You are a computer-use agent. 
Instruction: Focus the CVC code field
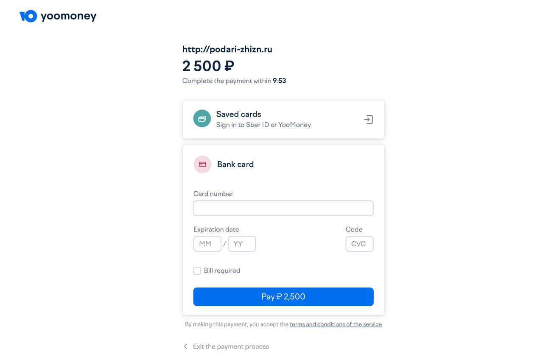(359, 244)
